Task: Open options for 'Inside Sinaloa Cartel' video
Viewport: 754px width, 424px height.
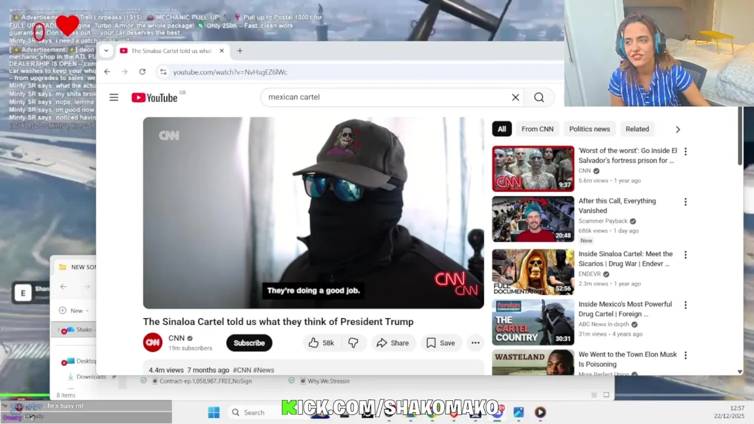Action: coord(685,255)
